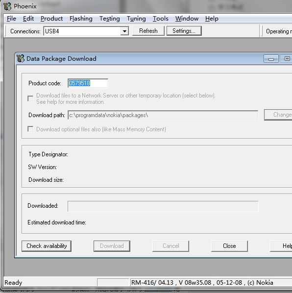Open the Testing menu
Viewport: 292px width, 293px height.
click(x=109, y=19)
